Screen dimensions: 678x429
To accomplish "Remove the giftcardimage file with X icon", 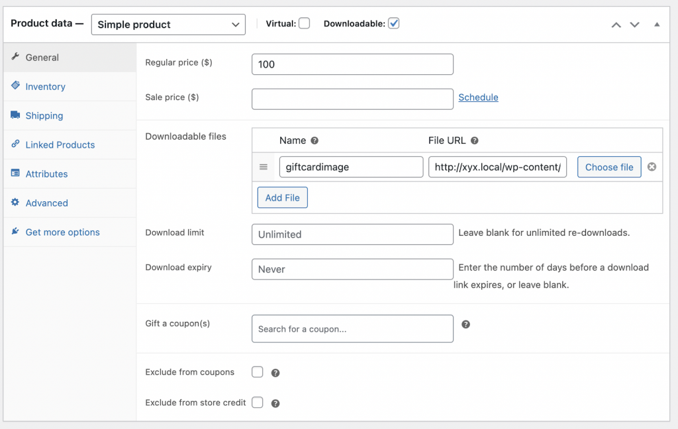I will click(x=652, y=166).
